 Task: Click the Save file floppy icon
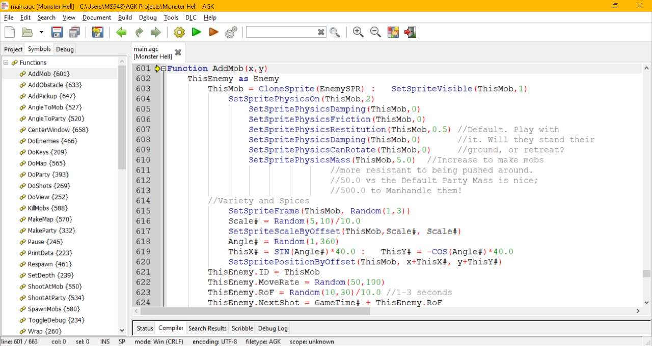click(x=57, y=32)
